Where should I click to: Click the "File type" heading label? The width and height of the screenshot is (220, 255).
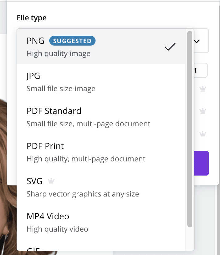pos(31,18)
